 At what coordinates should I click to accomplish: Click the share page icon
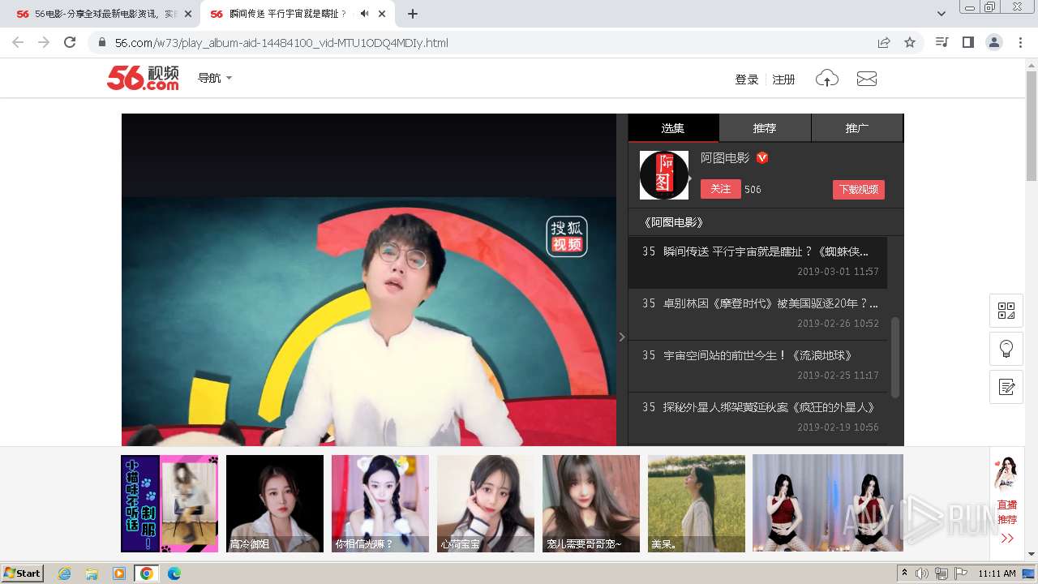pos(884,42)
